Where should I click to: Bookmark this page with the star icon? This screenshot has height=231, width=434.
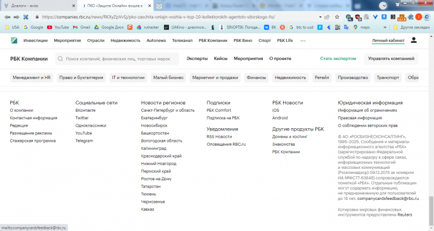point(337,17)
